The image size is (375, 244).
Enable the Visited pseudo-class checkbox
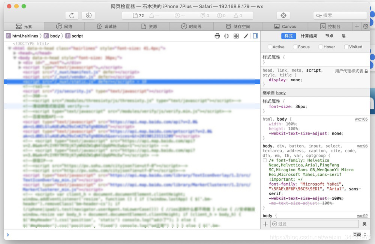point(346,47)
